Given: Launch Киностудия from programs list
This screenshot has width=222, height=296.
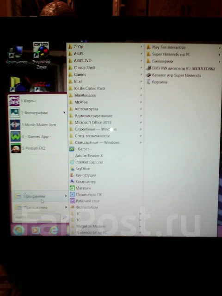Looking at the screenshot, I should coord(83,175).
